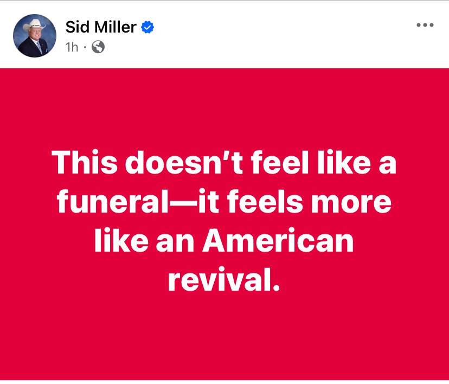The image size is (449, 384).
Task: Click the words "like an" in the post
Action: 144,241
